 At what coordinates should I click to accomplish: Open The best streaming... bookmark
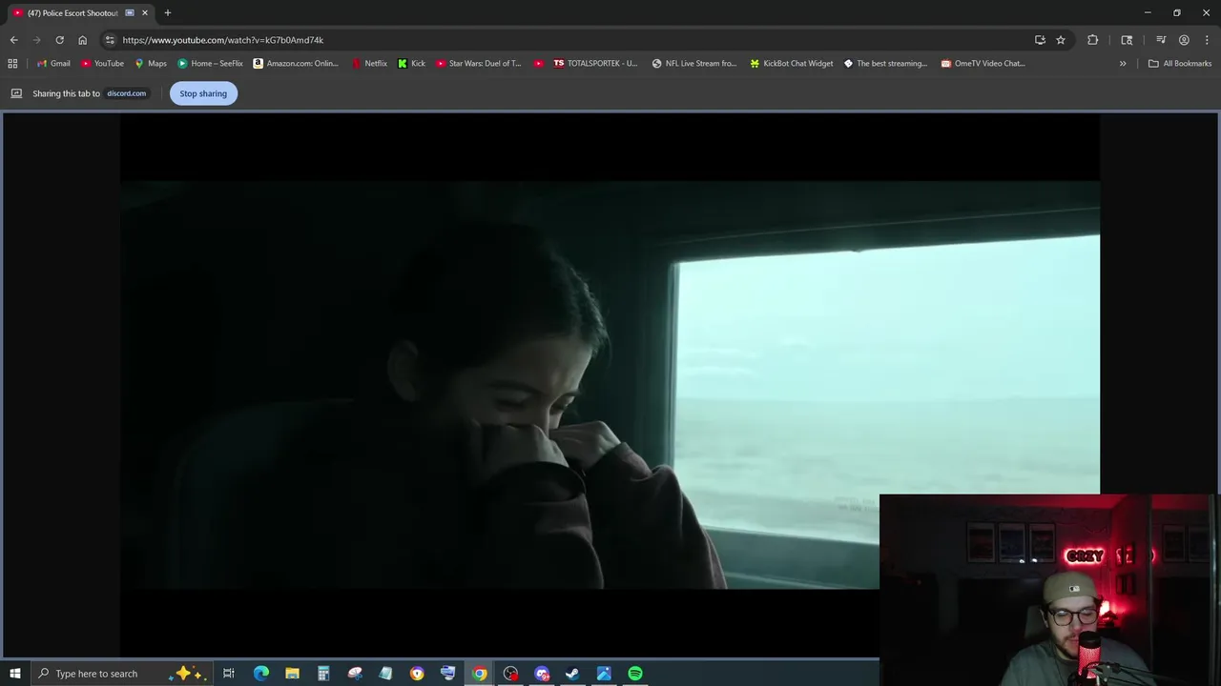pos(886,64)
